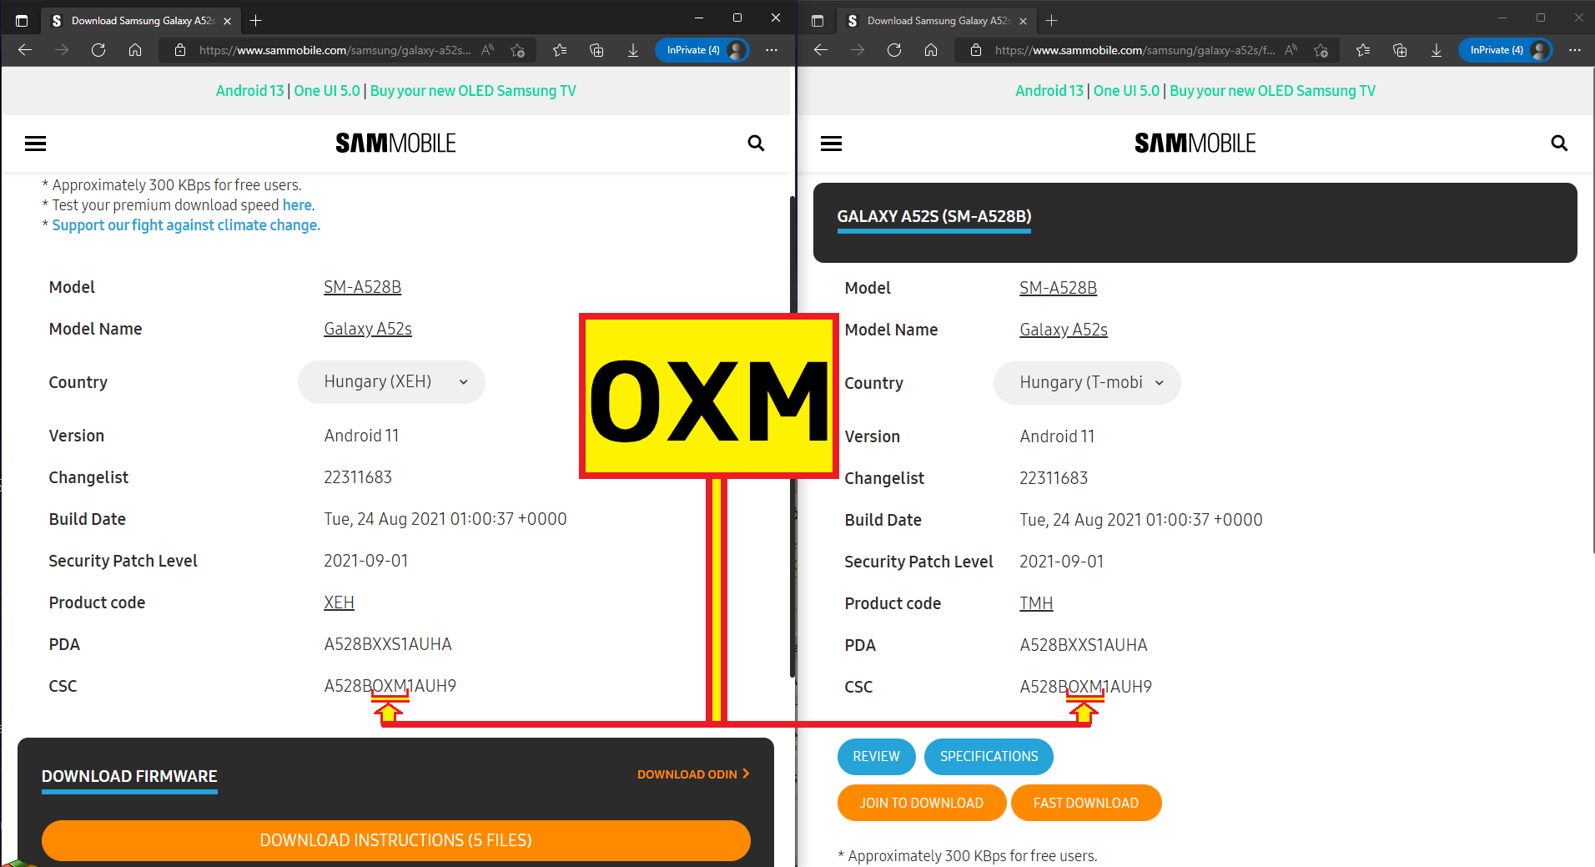Open InPrivate profile button in left window
1595x867 pixels.
click(702, 50)
